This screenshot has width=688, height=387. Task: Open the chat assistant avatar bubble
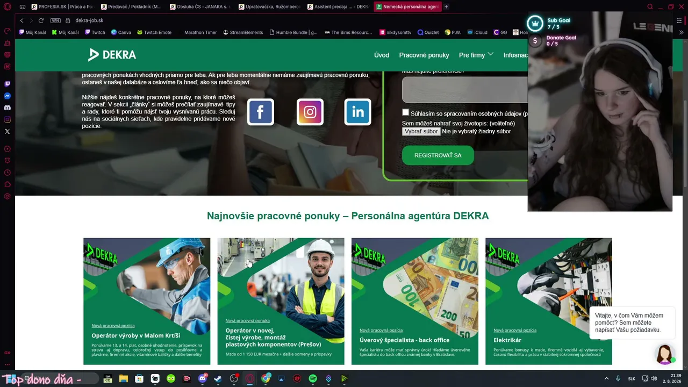point(665,354)
